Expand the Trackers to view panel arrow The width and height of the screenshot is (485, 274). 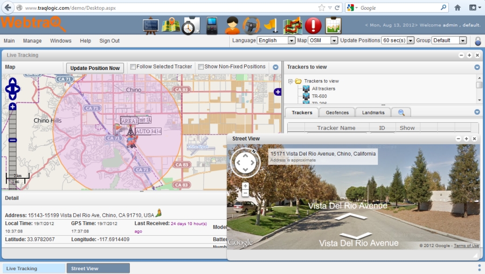[477, 67]
